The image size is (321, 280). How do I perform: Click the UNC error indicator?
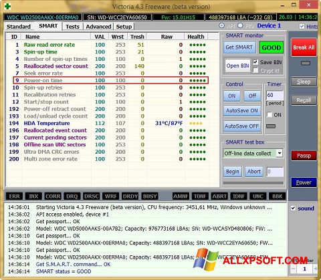(x=258, y=196)
